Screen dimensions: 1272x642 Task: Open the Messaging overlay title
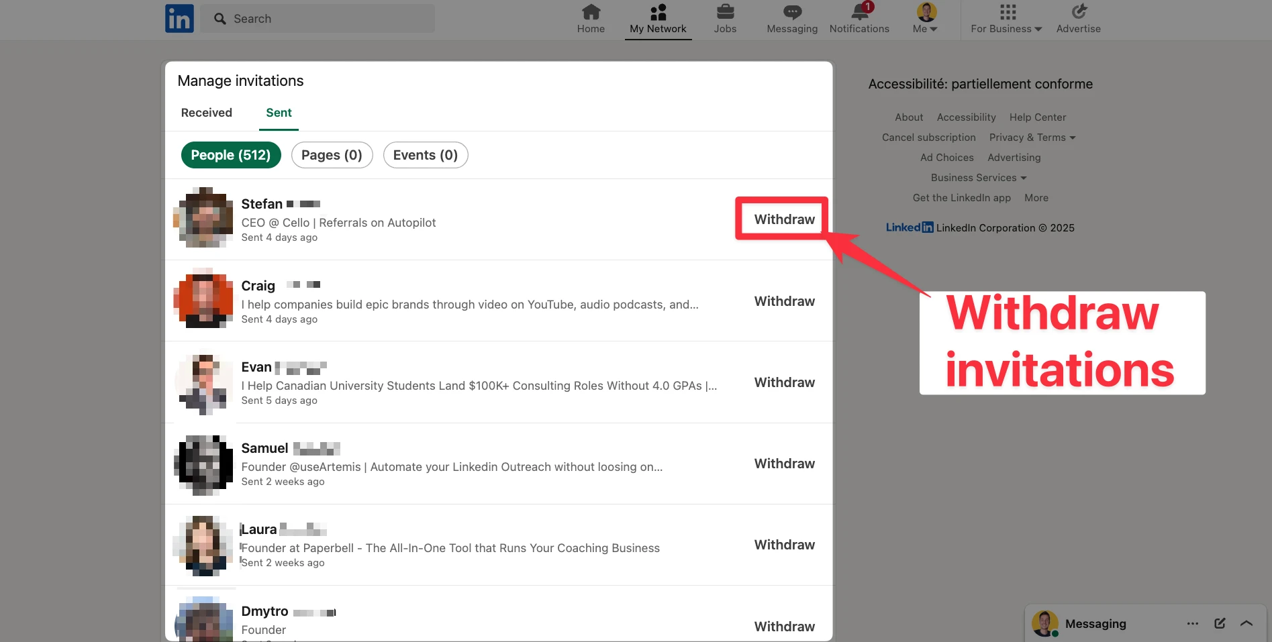point(1095,624)
